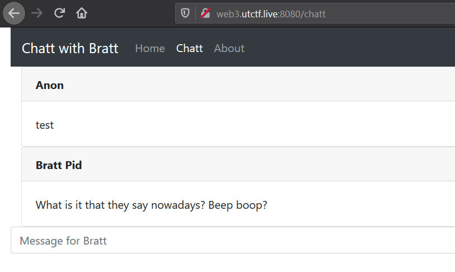Click the '/chatt' path in the URL
455x272 pixels.
(313, 13)
